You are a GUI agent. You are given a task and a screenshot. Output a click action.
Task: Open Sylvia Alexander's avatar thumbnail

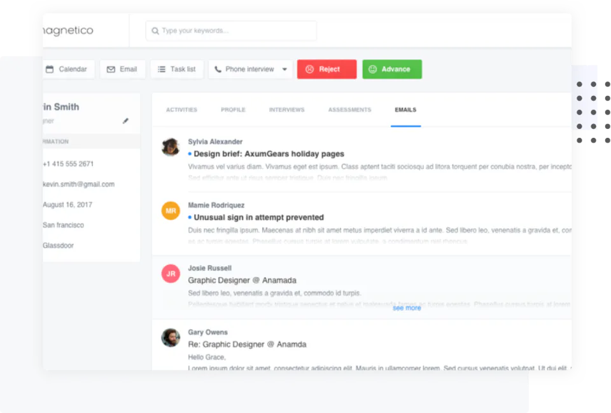click(171, 147)
